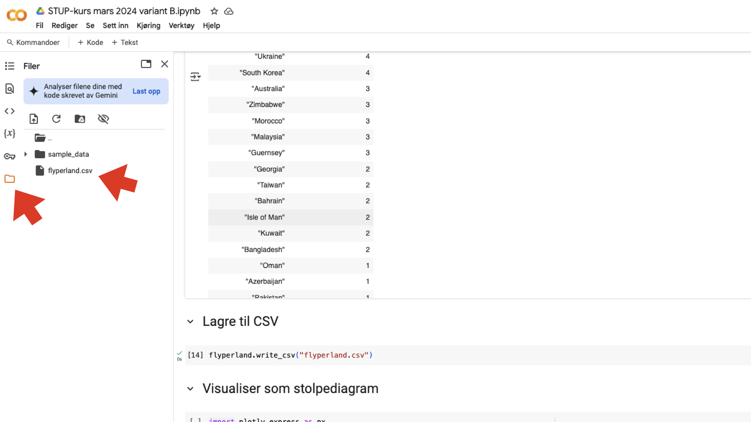Select the flyperland.csv file
The width and height of the screenshot is (751, 422).
tap(70, 171)
